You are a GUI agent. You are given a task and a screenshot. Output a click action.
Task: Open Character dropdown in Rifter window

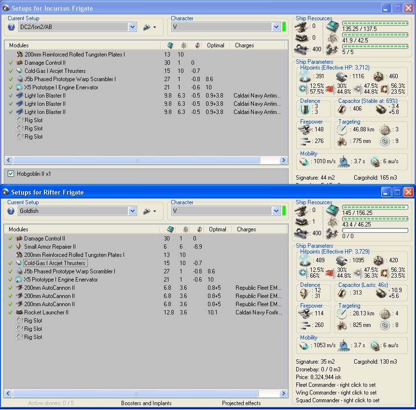(276, 211)
